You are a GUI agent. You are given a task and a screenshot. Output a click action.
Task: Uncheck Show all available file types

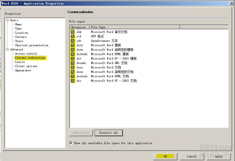coord(71,143)
